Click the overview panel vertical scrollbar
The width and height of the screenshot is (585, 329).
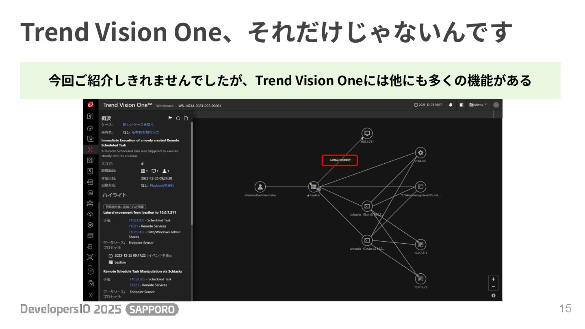(x=192, y=174)
